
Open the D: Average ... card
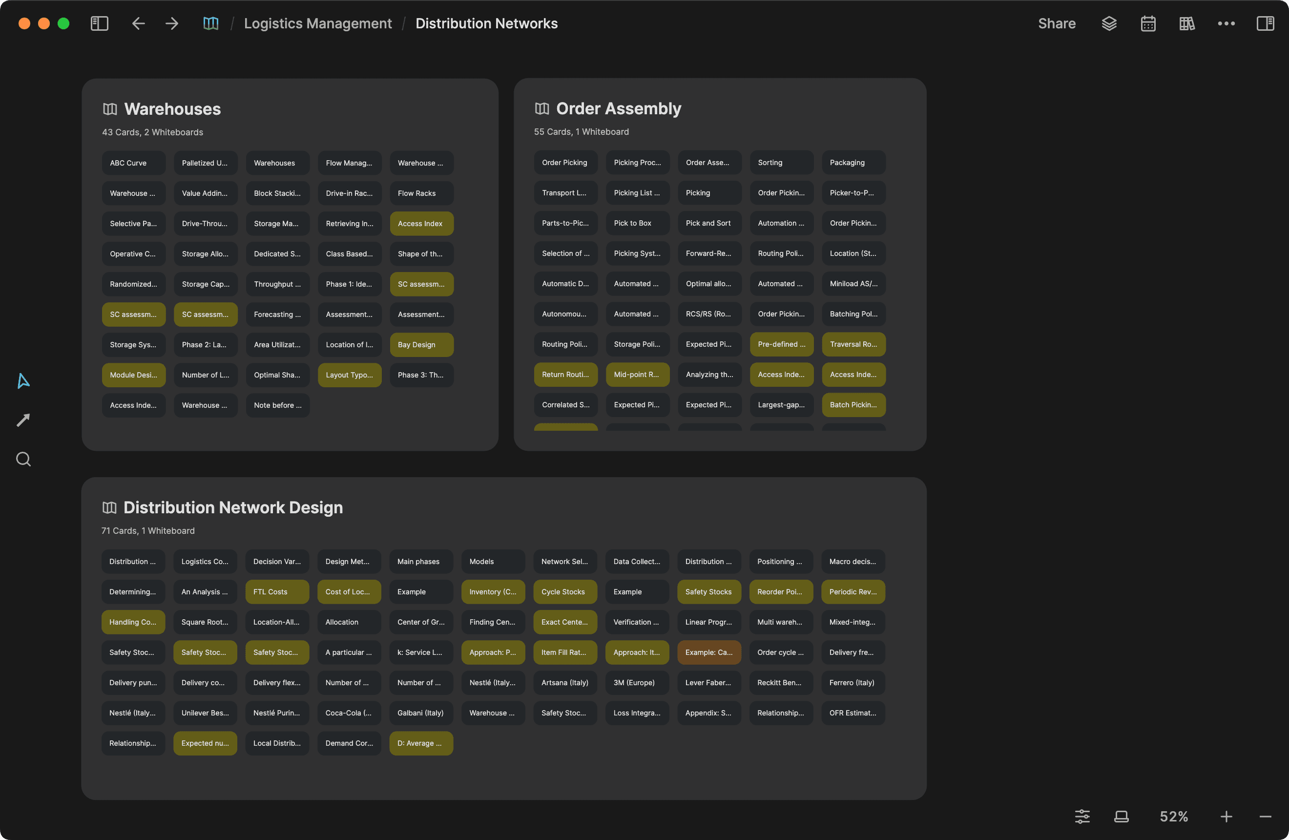point(421,744)
